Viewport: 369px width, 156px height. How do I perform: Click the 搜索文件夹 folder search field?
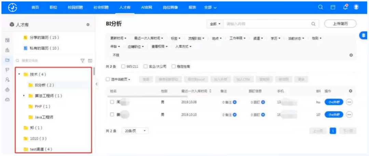coord(47,61)
